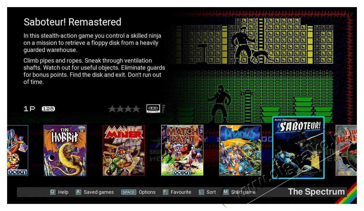The image size is (364, 211).
Task: Select the partial Target Renegade cover at right
Action: (346, 150)
